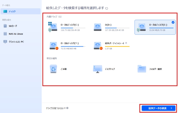Click the C: drive usage bar
The image size is (179, 113).
point(73,28)
